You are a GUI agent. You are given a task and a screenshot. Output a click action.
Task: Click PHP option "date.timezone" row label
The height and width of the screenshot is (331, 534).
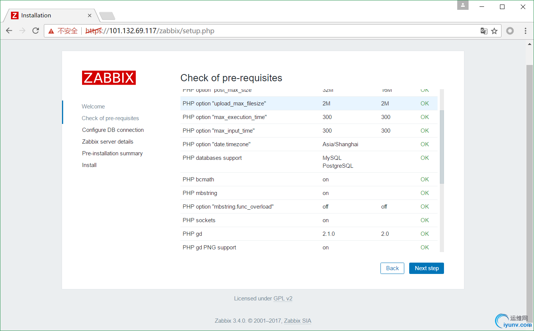217,144
